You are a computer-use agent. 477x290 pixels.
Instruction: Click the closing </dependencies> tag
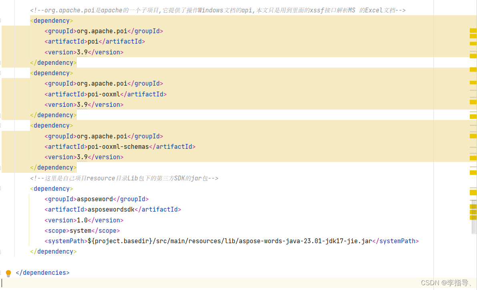point(42,273)
